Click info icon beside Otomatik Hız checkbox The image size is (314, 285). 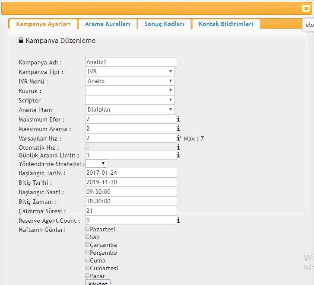(178, 147)
